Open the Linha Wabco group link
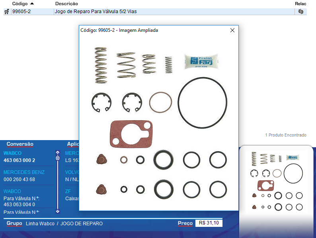 (x=40, y=224)
